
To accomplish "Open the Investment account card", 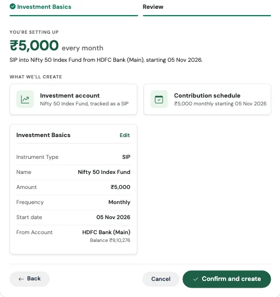I will coord(73,99).
